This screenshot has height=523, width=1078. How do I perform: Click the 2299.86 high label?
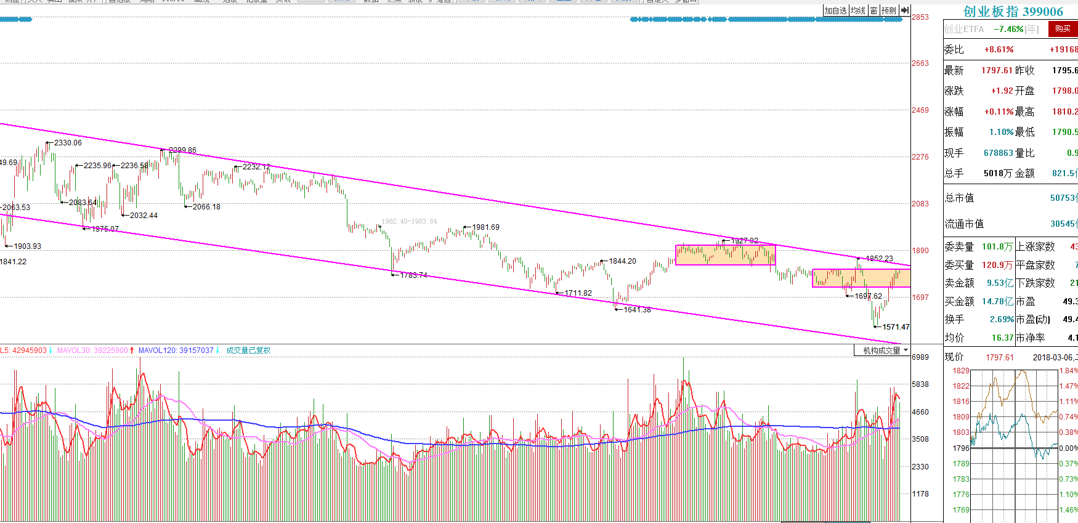[x=182, y=150]
